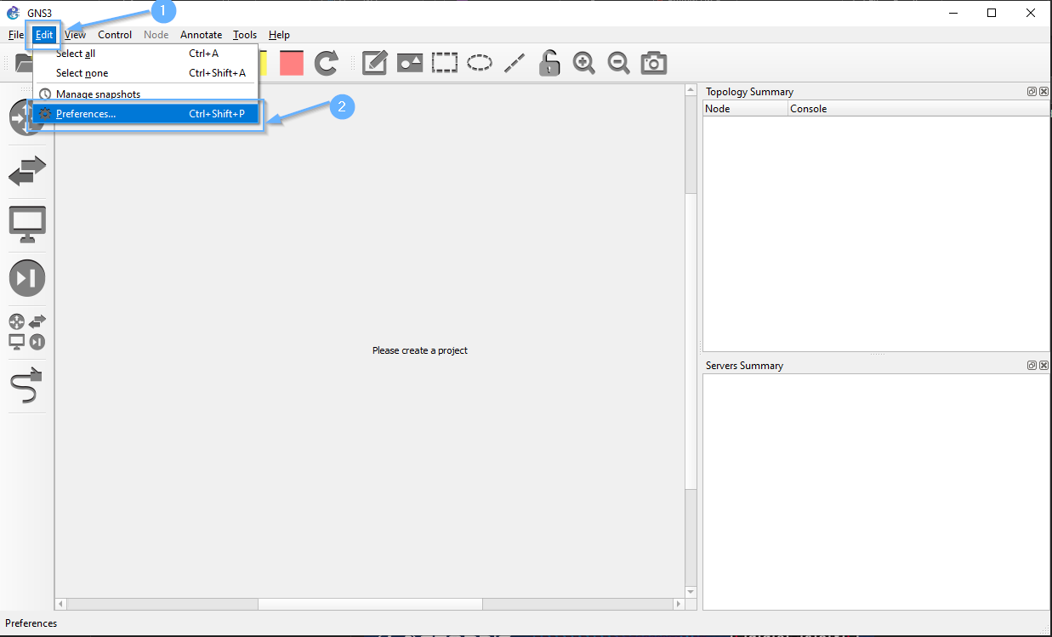Click the reload all nodes icon
This screenshot has height=637, width=1052.
point(327,63)
